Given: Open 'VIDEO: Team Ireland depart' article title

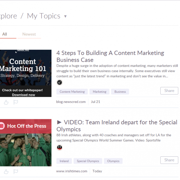Looking at the screenshot, I should pos(117,126).
